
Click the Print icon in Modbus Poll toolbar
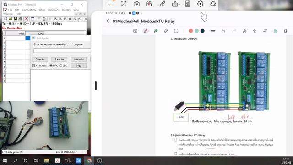(20, 19)
